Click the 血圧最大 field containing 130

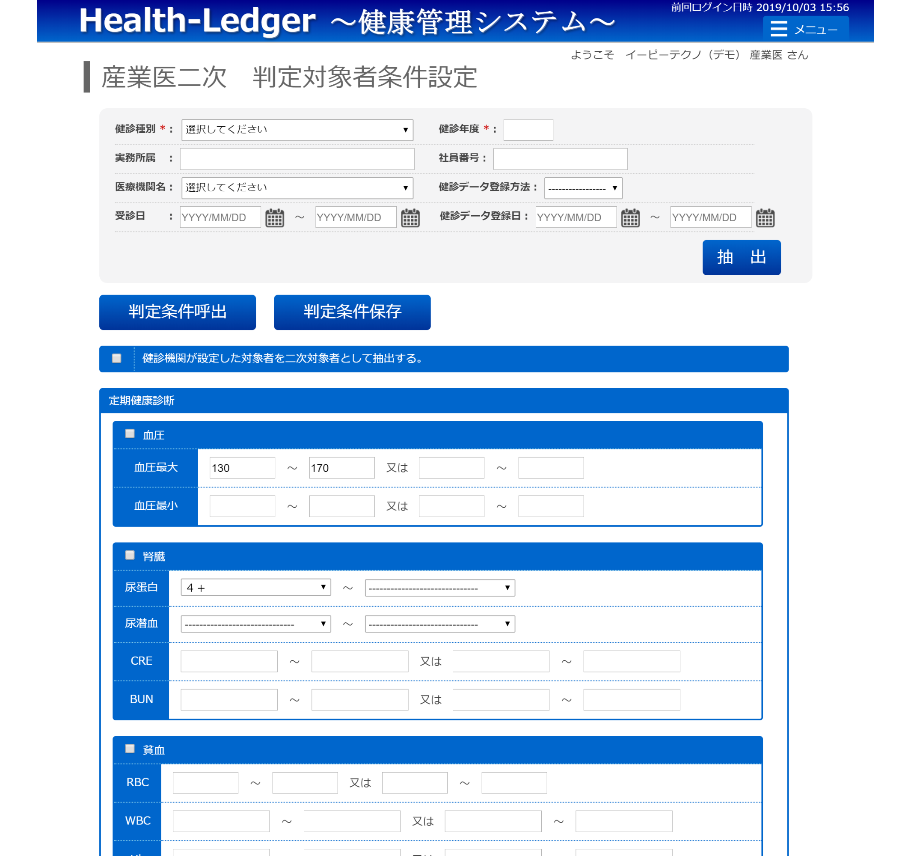(x=242, y=468)
